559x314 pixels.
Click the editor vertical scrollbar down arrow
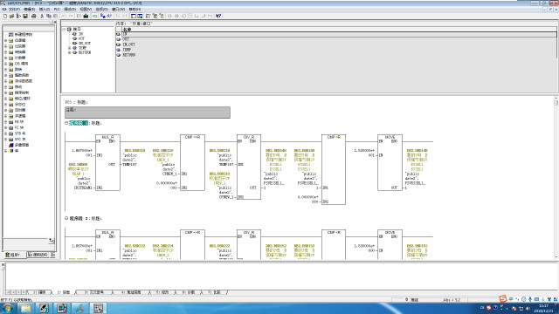[556, 256]
